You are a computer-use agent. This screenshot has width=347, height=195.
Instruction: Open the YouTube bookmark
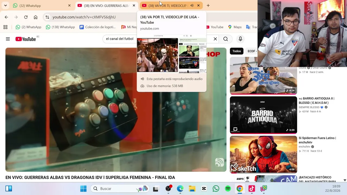coord(215,27)
